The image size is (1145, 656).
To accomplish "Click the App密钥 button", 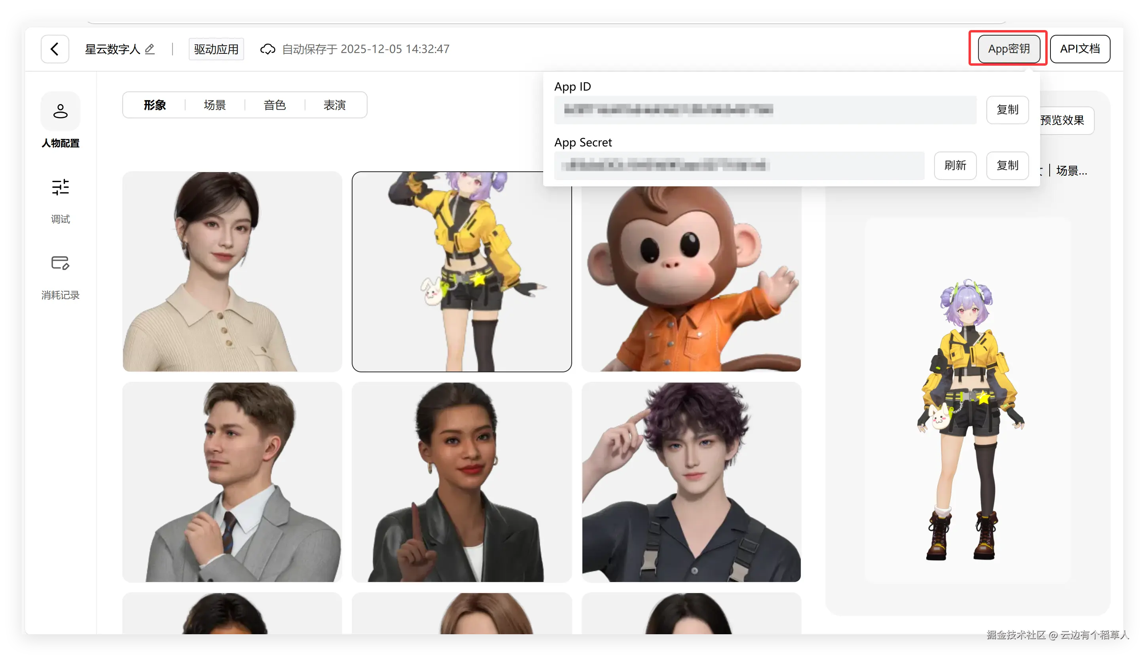I will (1009, 49).
